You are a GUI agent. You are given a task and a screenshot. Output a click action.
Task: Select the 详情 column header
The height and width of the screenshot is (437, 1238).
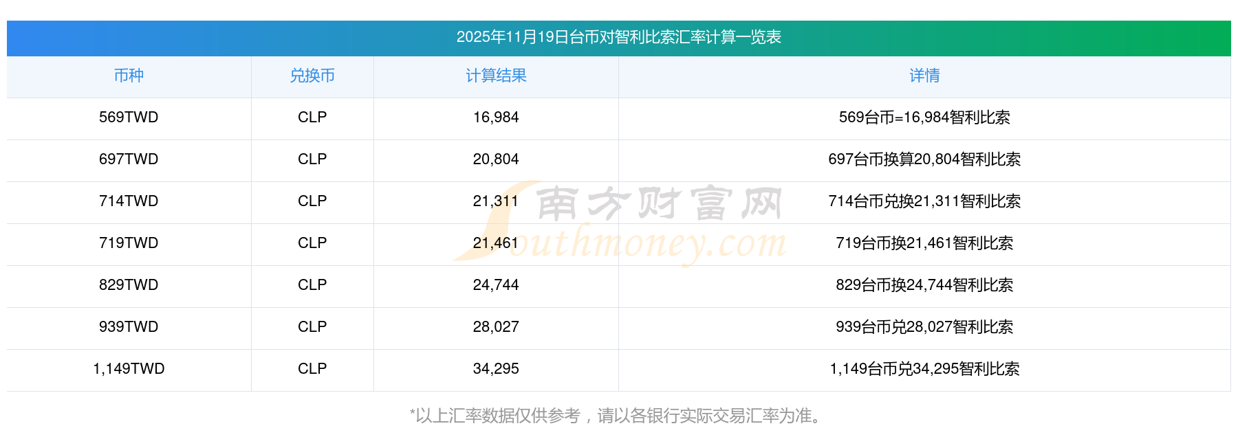(x=924, y=76)
